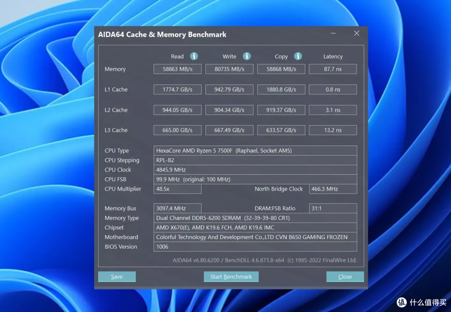
Task: Select the CPU Clock value field
Action: 255,170
